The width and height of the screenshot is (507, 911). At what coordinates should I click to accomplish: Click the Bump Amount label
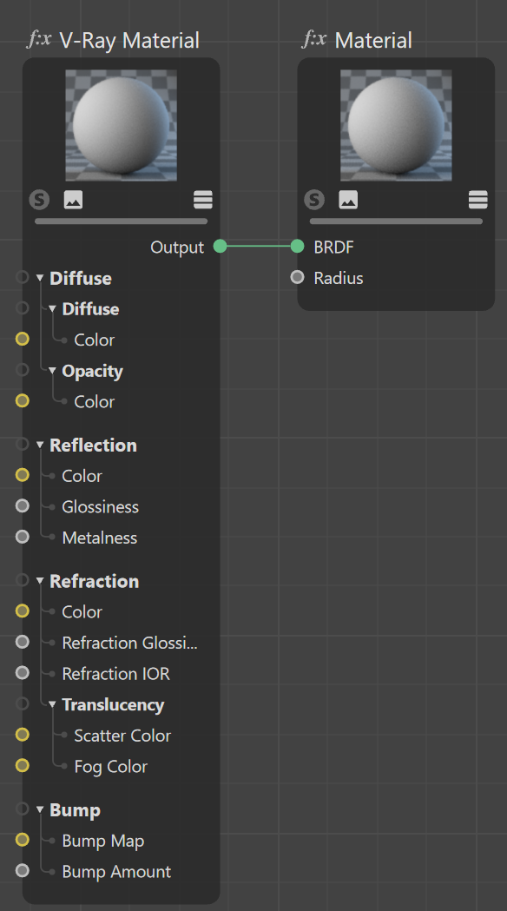[x=116, y=872]
